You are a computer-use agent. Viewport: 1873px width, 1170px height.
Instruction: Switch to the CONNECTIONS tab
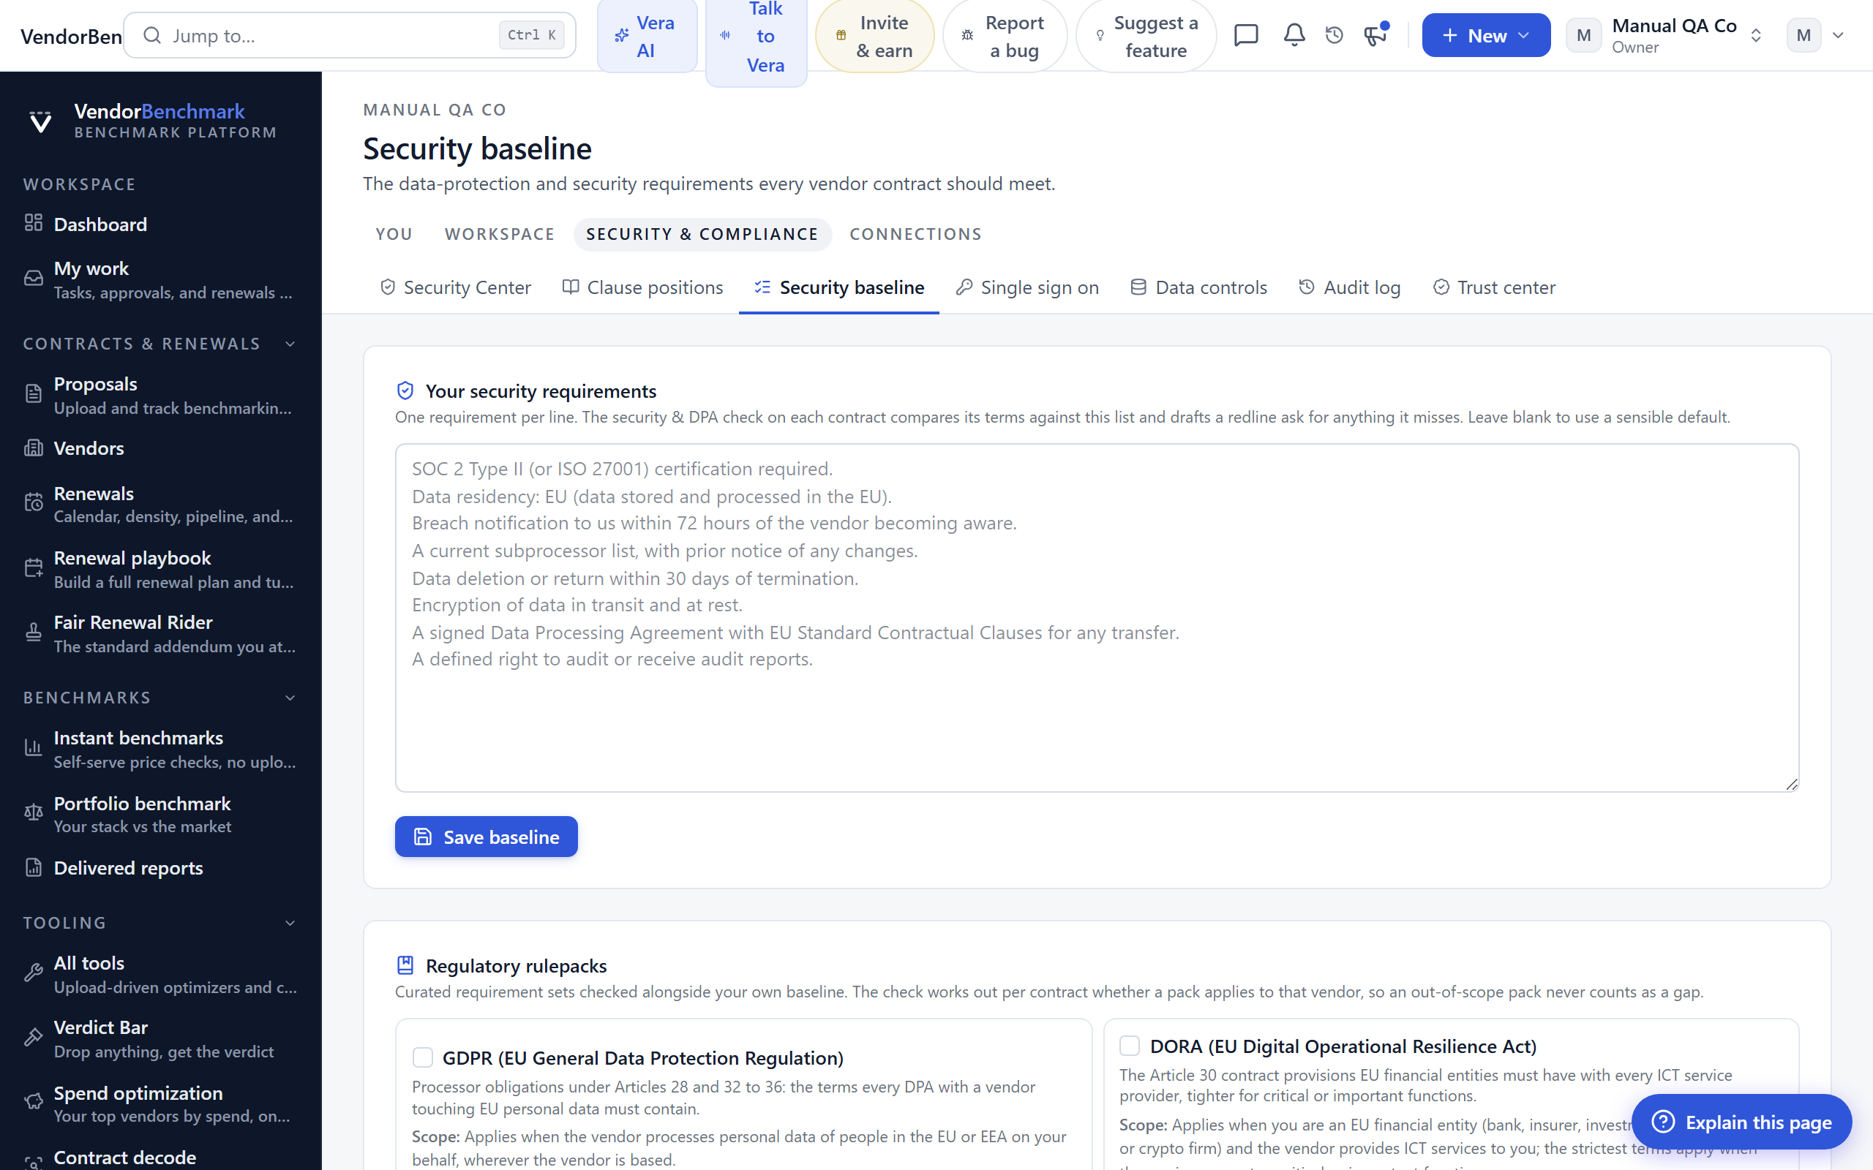tap(915, 234)
